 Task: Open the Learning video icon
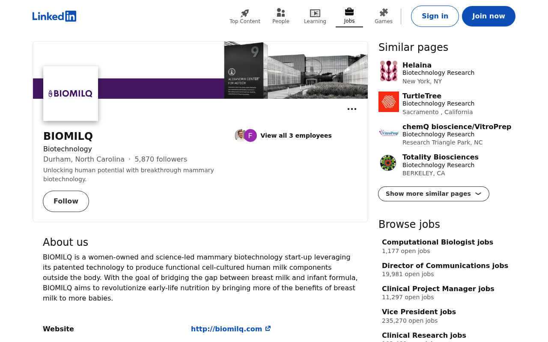pyautogui.click(x=315, y=13)
